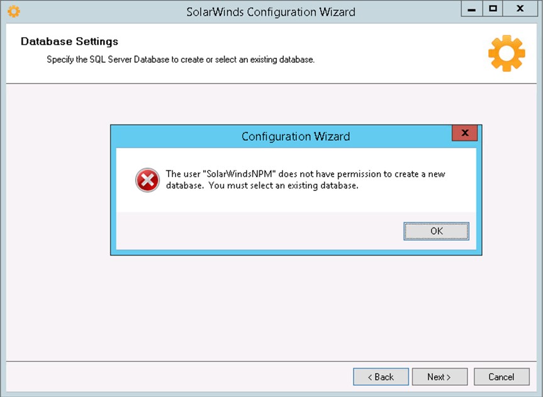Click the blue Configuration Wizard dialog title bar
Screen dimensions: 543x397
pyautogui.click(x=295, y=136)
